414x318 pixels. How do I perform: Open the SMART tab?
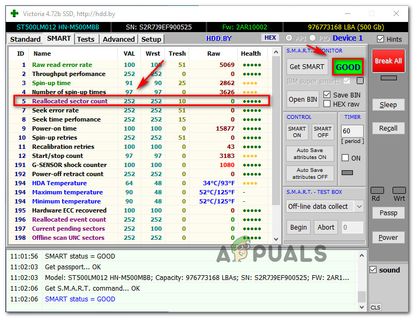pyautogui.click(x=58, y=39)
